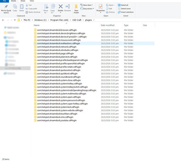Screen dimensions: 181x161
Task: Switch to the Home ribbon tab
Action: 14,1
